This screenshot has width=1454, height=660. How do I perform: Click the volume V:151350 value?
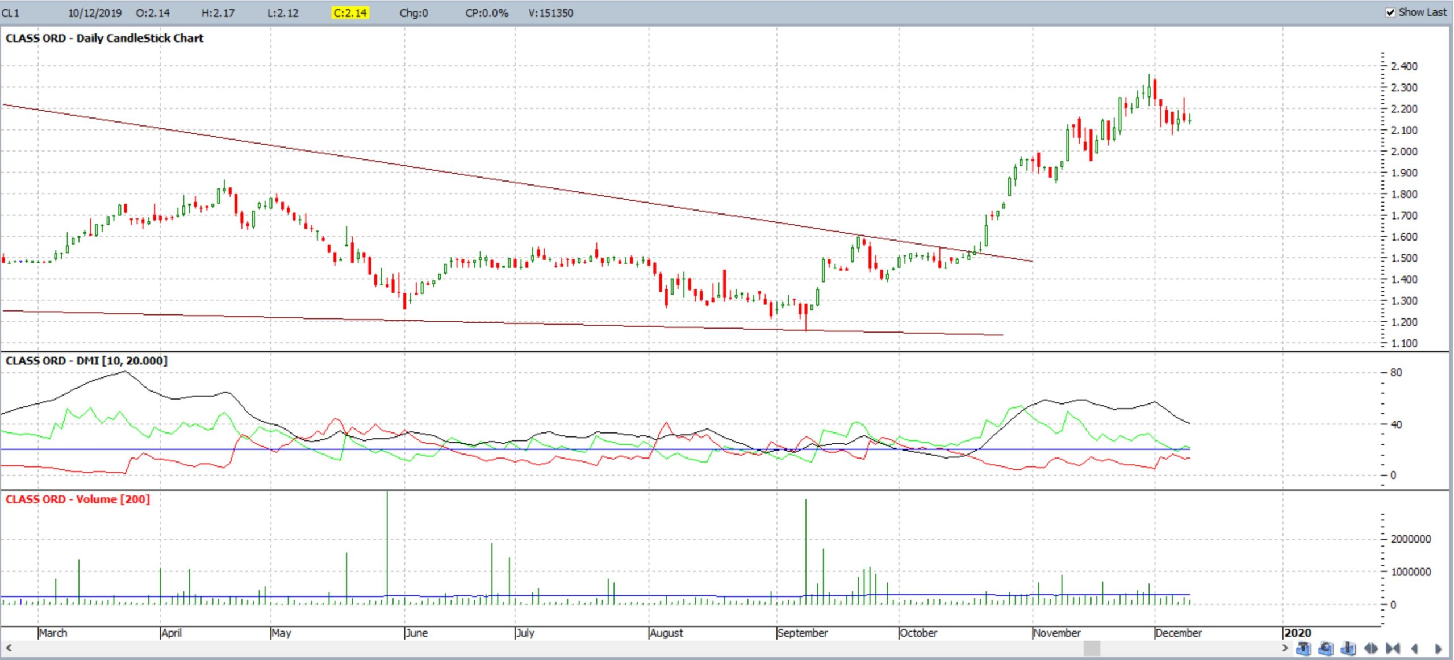click(x=550, y=12)
